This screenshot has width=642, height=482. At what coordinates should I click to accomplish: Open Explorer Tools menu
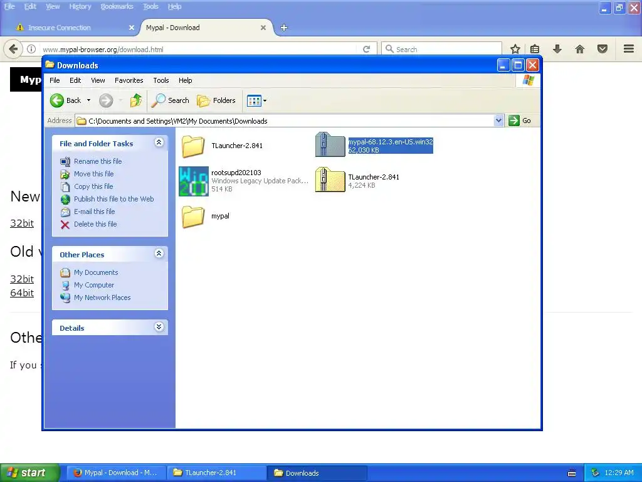(161, 80)
